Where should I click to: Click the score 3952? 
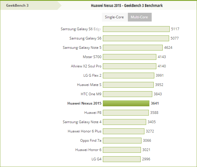coord(159,85)
